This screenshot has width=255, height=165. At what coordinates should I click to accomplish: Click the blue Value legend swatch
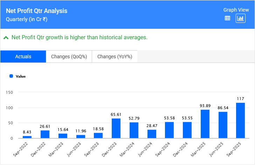11,76
